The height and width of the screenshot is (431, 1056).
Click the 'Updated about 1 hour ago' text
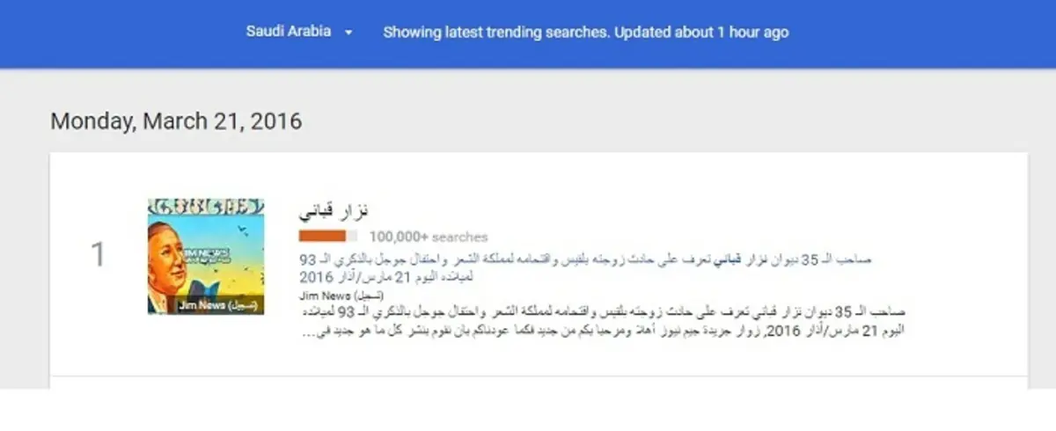[x=700, y=33]
